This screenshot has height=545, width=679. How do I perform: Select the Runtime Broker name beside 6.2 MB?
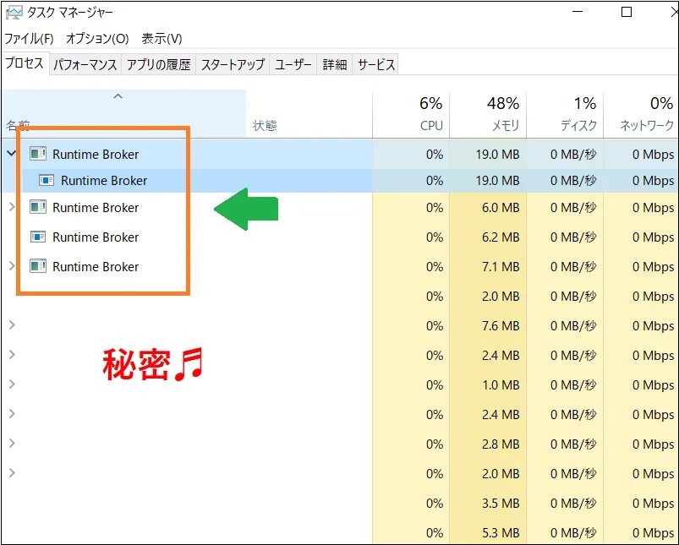pos(96,237)
